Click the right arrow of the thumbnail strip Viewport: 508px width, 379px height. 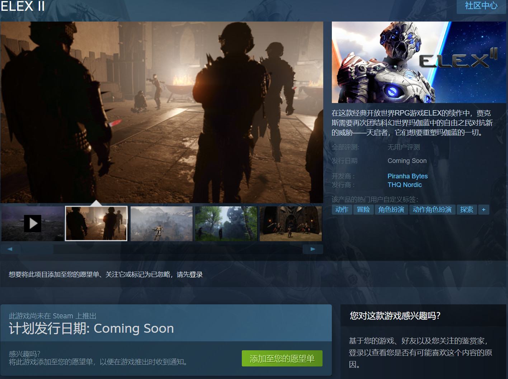point(313,249)
